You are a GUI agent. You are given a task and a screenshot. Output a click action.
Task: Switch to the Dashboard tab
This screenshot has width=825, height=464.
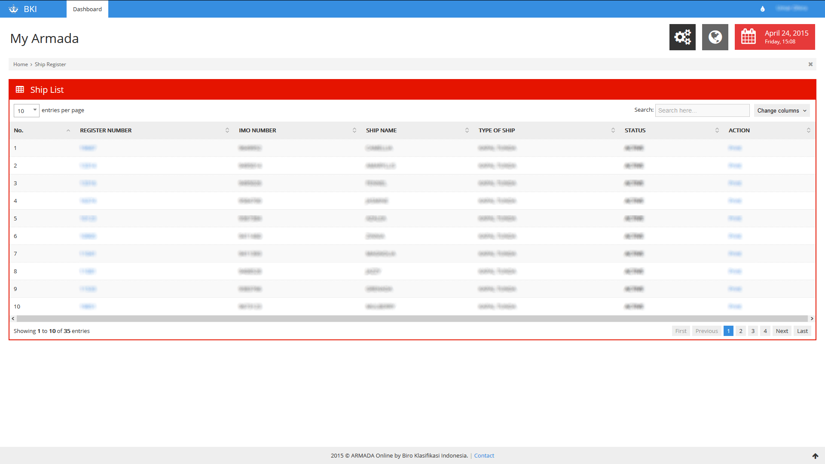87,9
